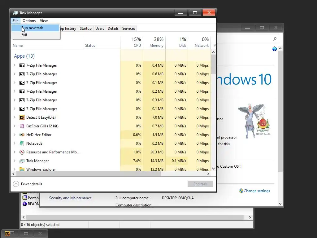Click Change settings link in System window
The width and height of the screenshot is (317, 238).
coord(257,191)
